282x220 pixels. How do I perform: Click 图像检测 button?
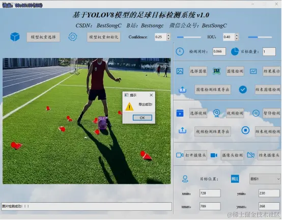point(235,71)
